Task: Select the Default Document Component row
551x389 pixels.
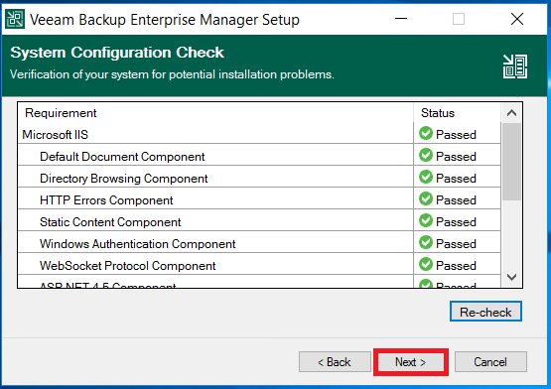Action: click(259, 155)
